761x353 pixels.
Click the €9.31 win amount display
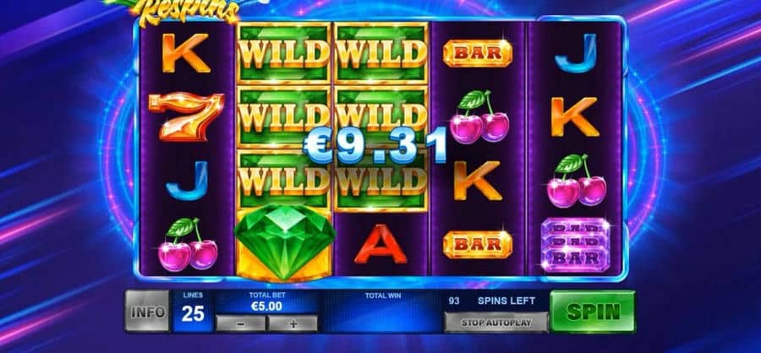tap(375, 145)
